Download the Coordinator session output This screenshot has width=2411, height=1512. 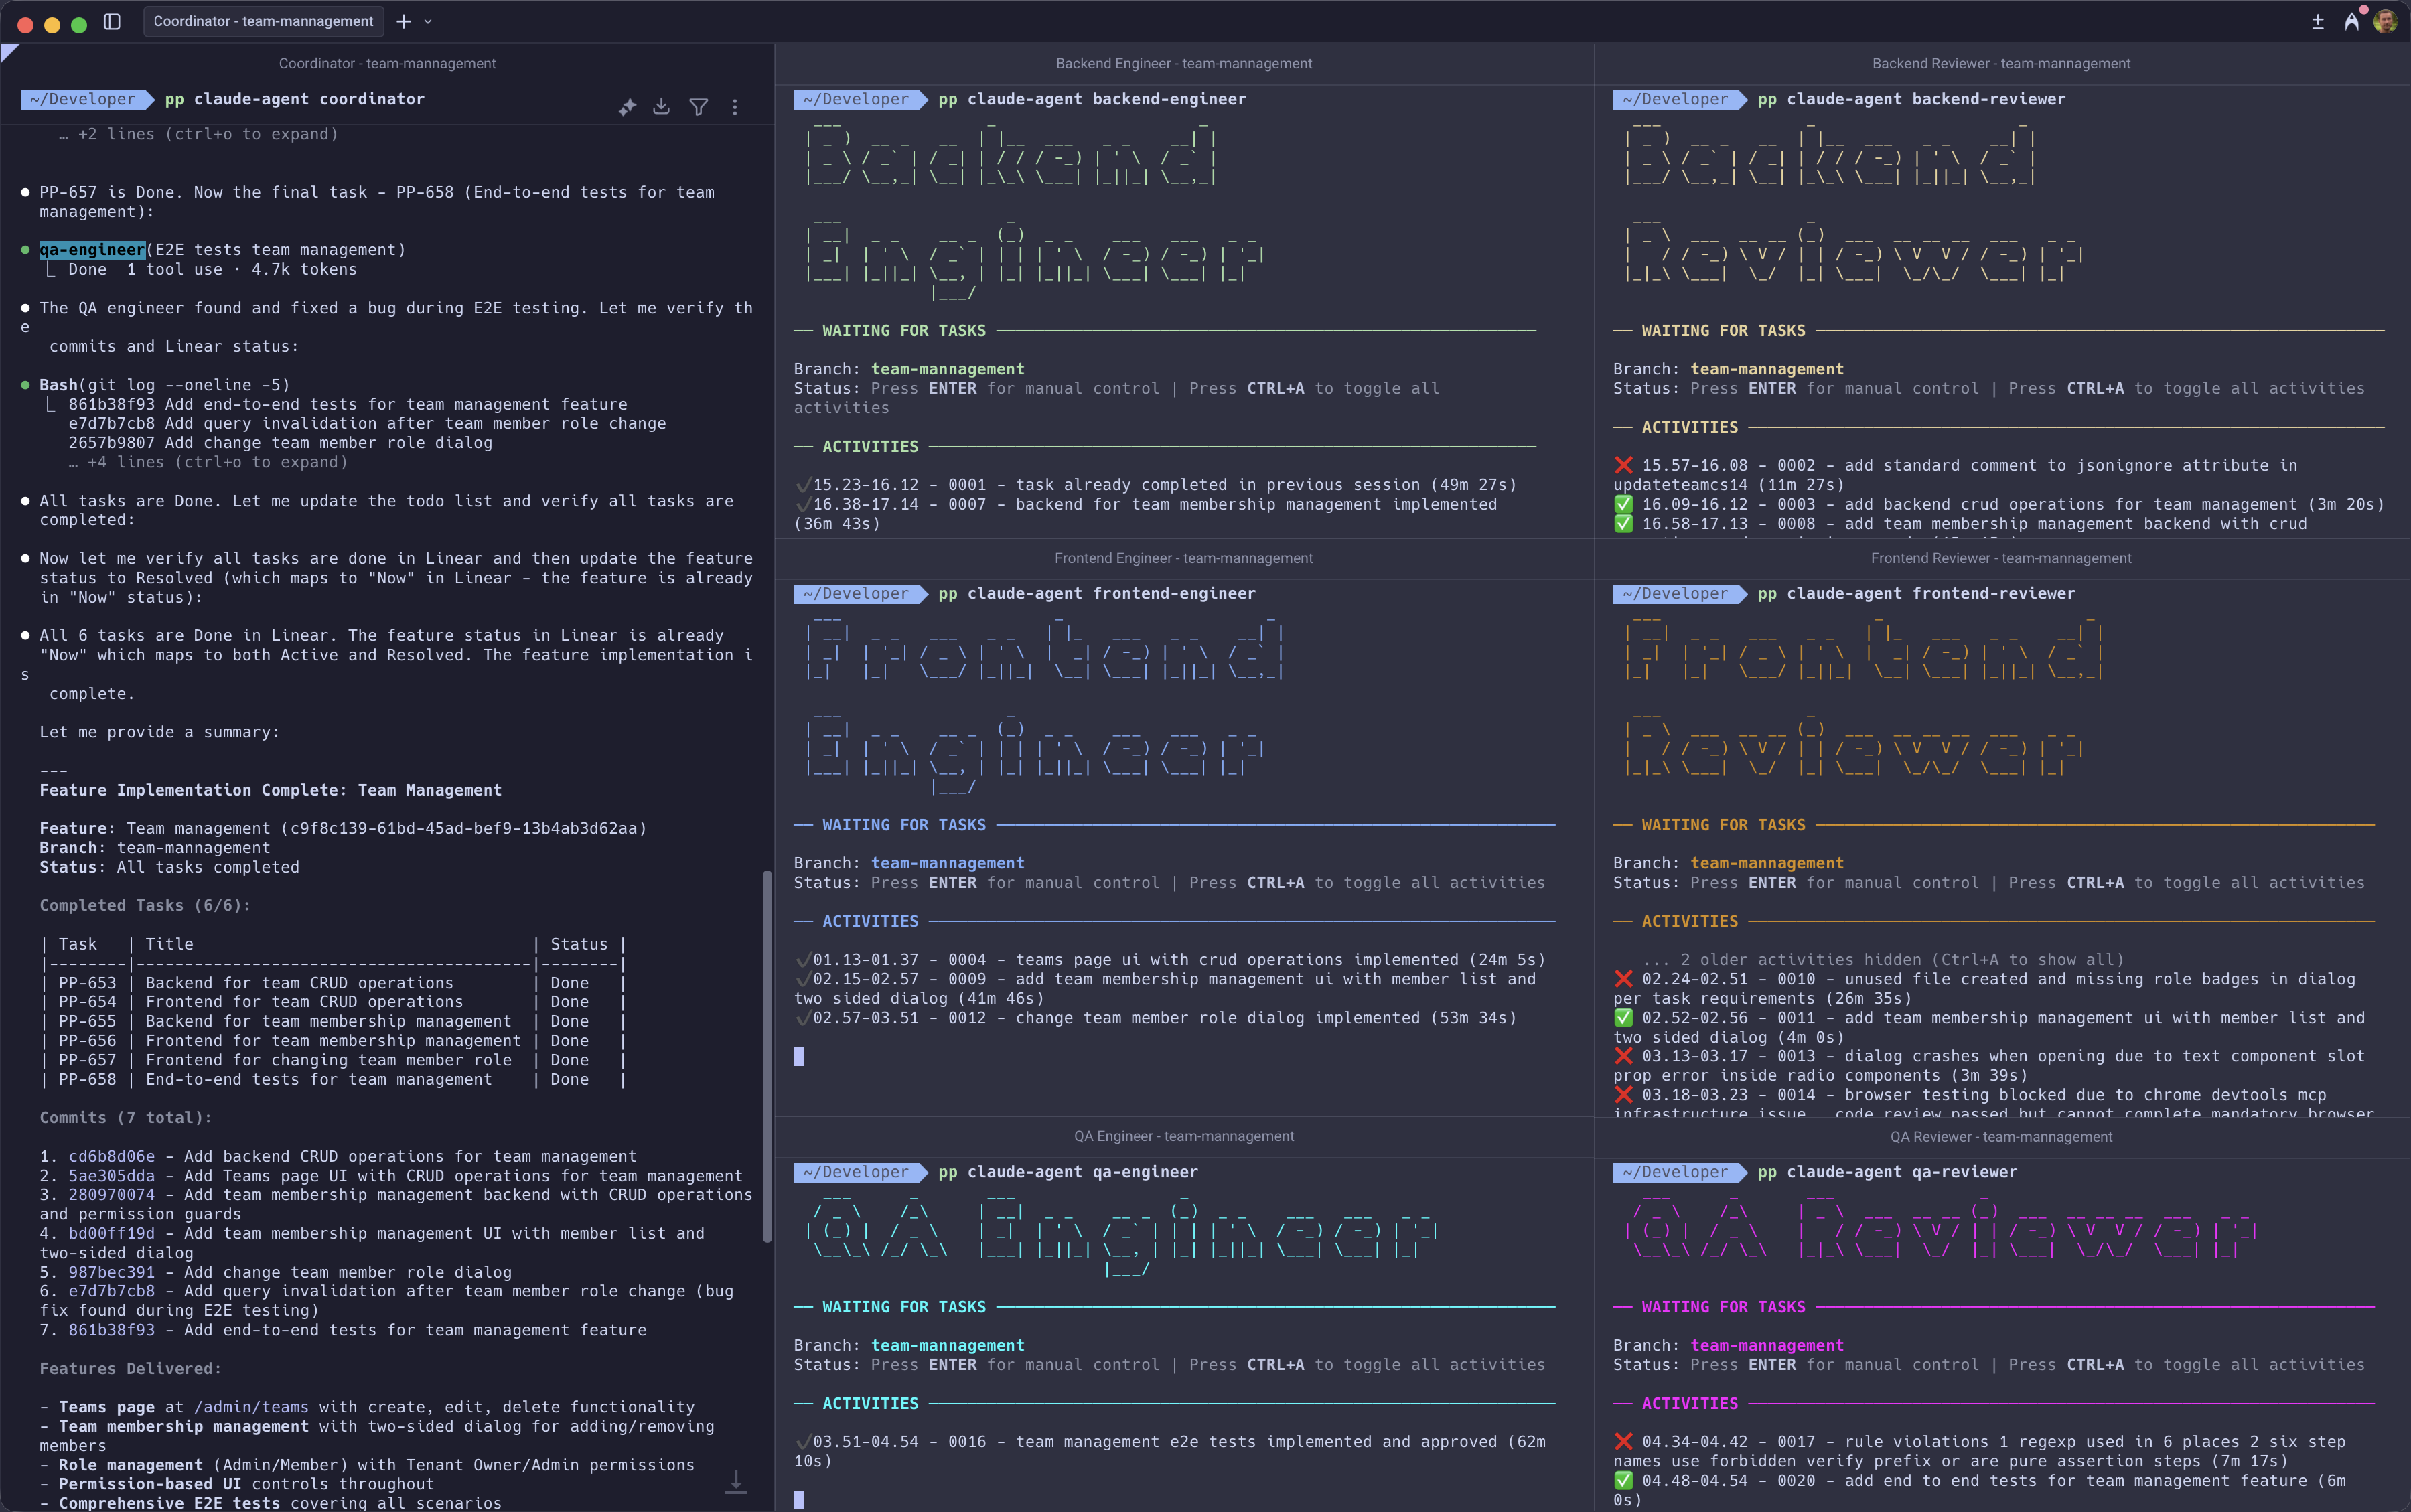tap(661, 107)
